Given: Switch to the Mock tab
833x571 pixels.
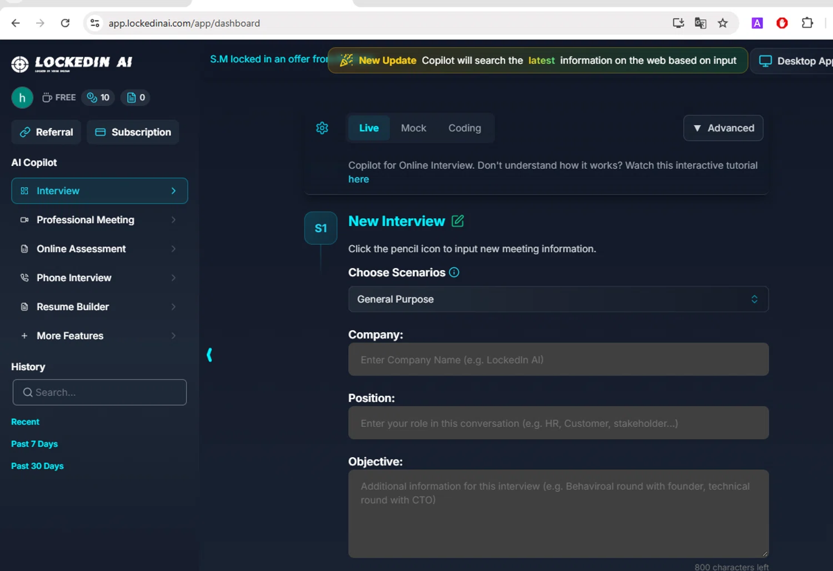Looking at the screenshot, I should click(414, 128).
